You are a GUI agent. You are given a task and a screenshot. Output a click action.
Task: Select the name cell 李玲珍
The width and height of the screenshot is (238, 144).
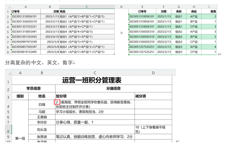click(x=42, y=122)
